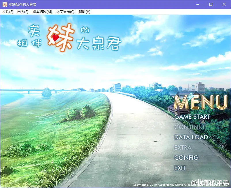The image size is (231, 188).
Task: Open the 画面(S) menu
Action: 23,12
